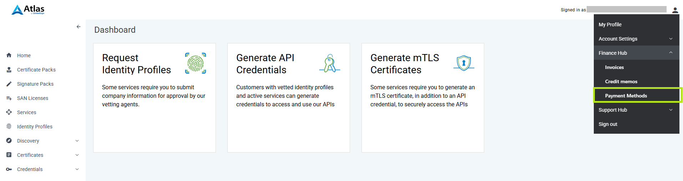
Task: Click the Certificates document icon
Action: coord(9,155)
